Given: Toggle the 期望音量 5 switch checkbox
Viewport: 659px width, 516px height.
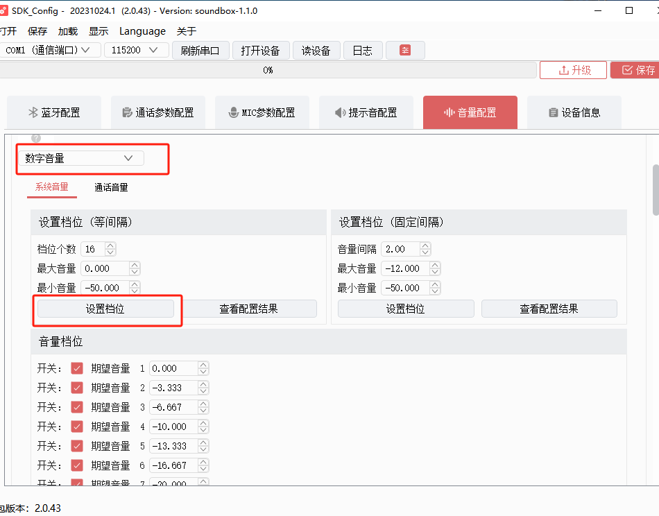Looking at the screenshot, I should 77,446.
